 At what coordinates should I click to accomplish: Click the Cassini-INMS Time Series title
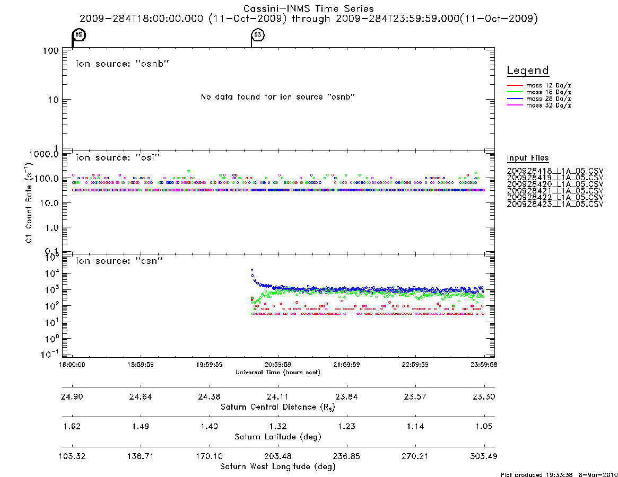coord(309,8)
